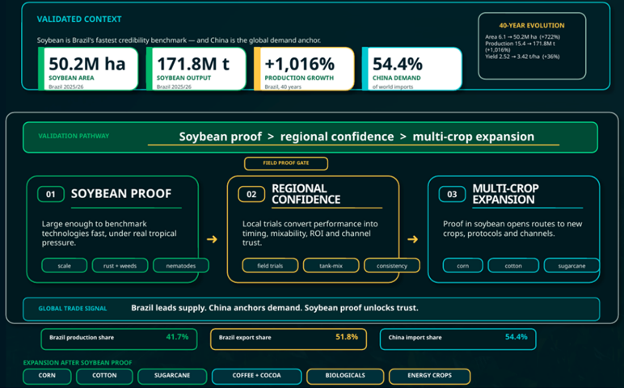This screenshot has width=624, height=388.
Task: Click the Brazil export share 51.8% box
Action: click(x=289, y=339)
